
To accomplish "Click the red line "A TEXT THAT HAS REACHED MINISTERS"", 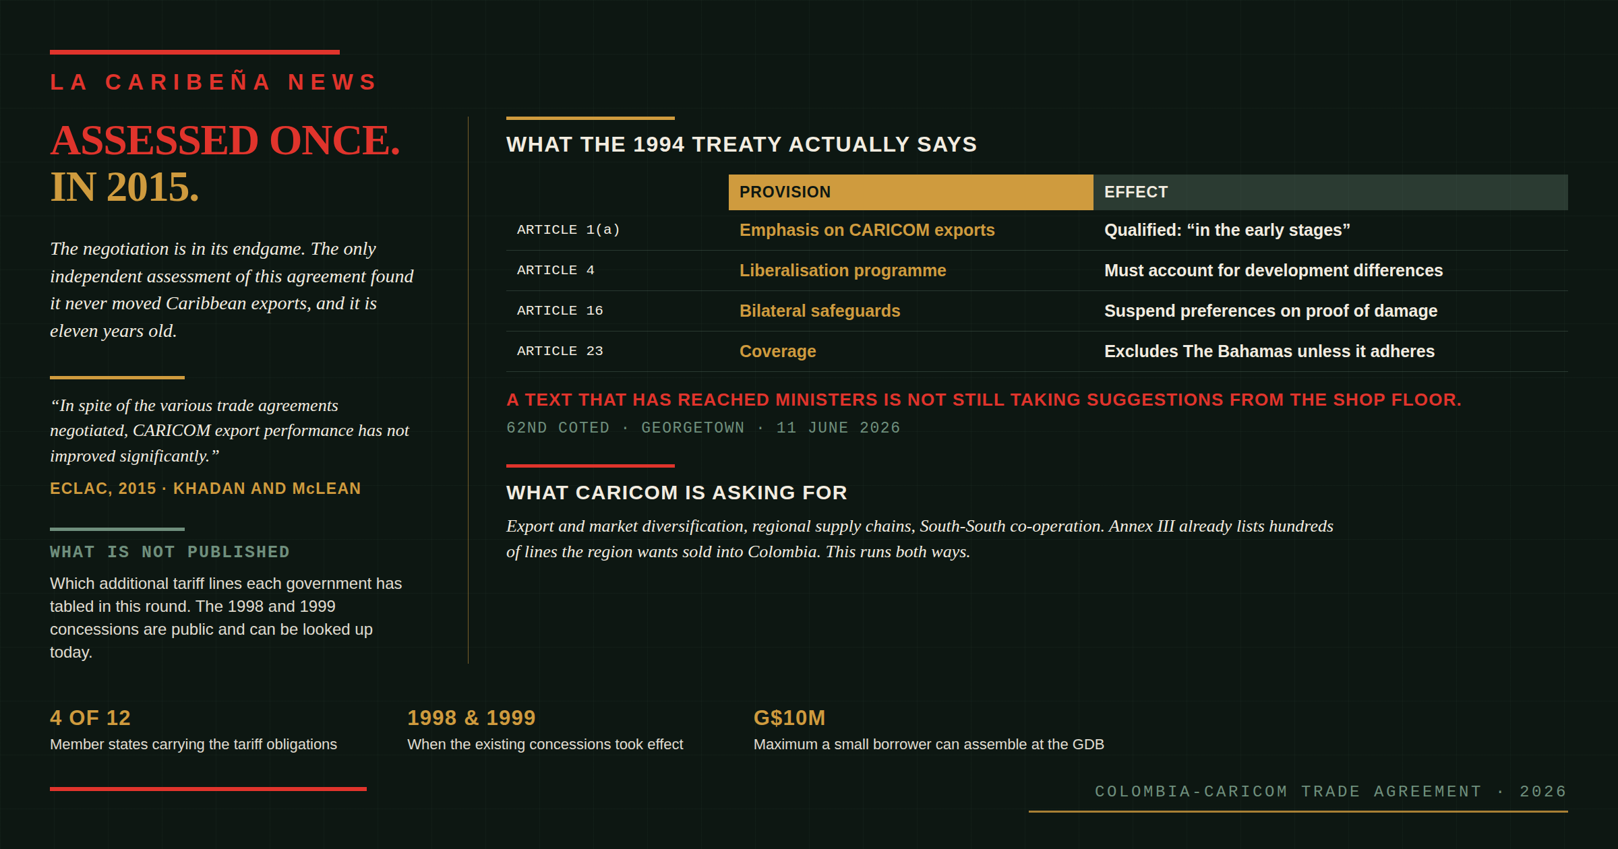I will click(x=984, y=400).
